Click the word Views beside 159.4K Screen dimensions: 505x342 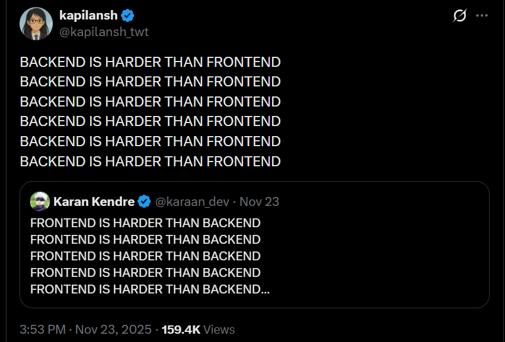pyautogui.click(x=219, y=330)
